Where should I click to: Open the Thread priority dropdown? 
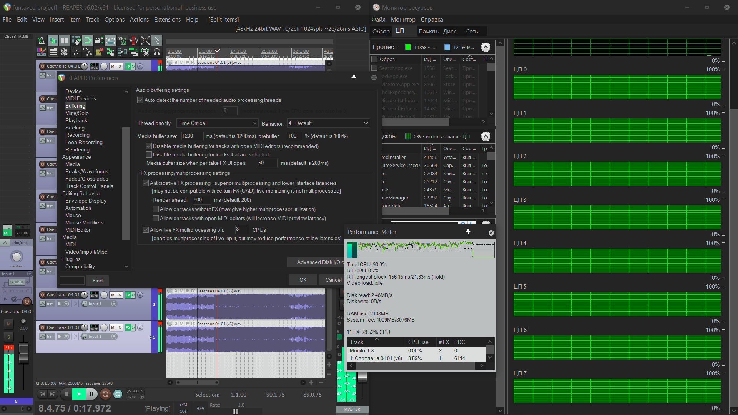217,123
